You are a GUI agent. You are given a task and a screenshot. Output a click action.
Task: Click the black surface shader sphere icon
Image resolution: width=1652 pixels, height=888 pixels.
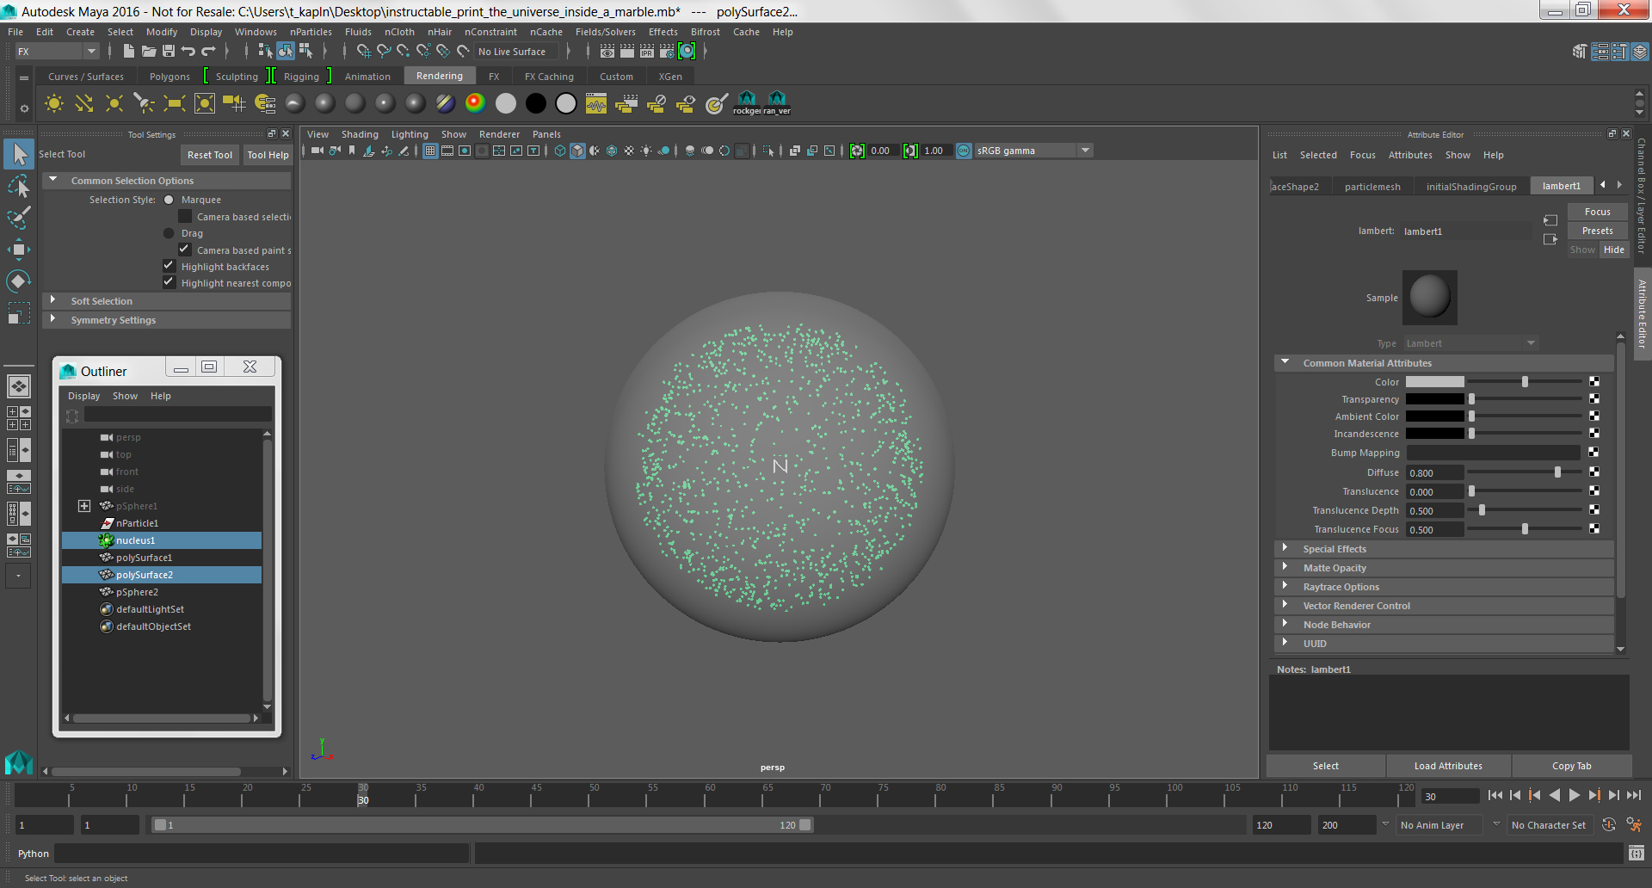click(x=535, y=103)
